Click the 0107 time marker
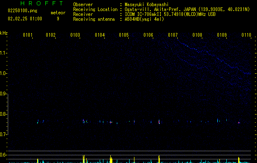Image resolution: width=257 pixels, height=163 pixels. click(x=173, y=35)
